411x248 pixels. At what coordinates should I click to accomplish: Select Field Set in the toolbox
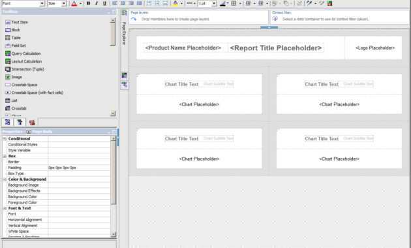pos(16,46)
